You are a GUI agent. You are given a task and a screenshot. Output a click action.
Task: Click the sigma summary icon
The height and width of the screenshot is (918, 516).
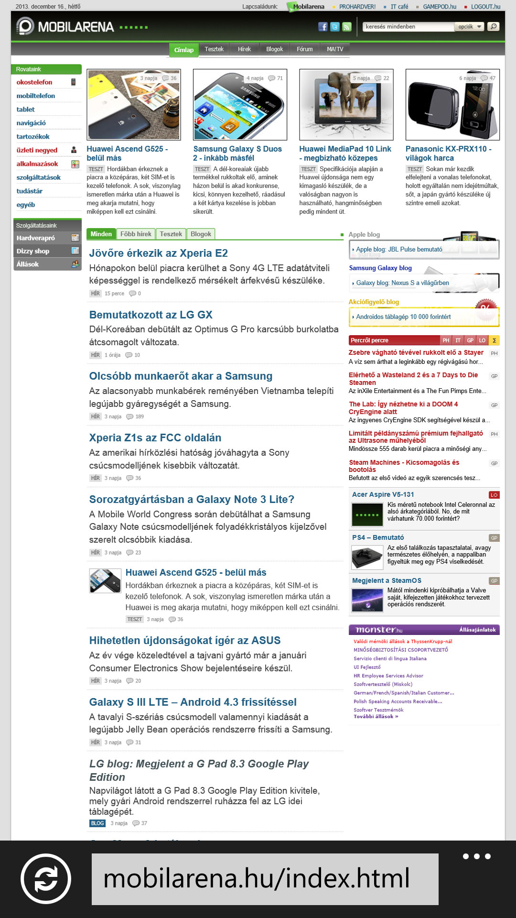click(494, 340)
